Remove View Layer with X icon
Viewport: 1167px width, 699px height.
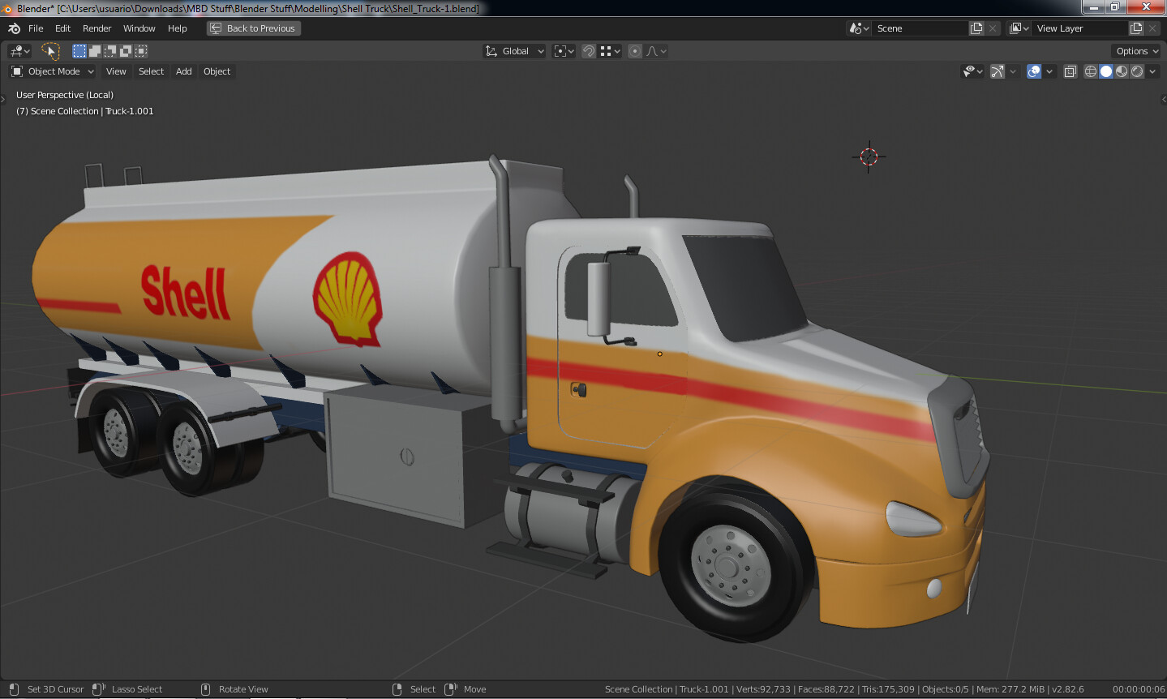click(x=1152, y=28)
